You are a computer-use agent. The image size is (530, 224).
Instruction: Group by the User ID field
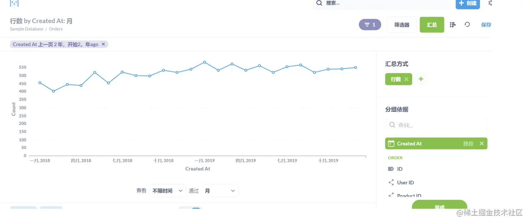coord(405,182)
